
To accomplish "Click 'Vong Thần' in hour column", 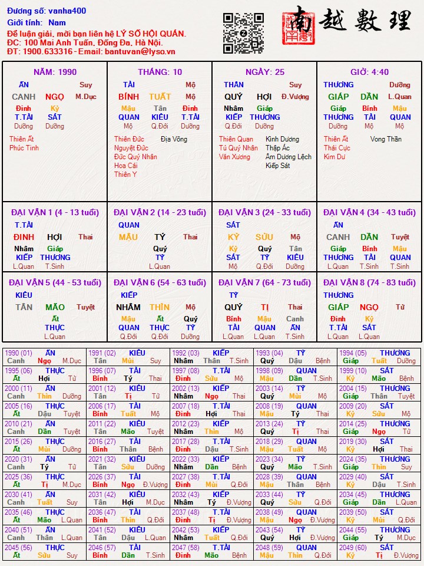I will 386,139.
